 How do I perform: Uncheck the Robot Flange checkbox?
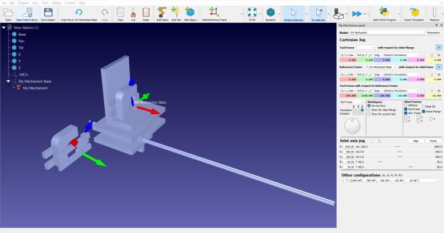424,111
